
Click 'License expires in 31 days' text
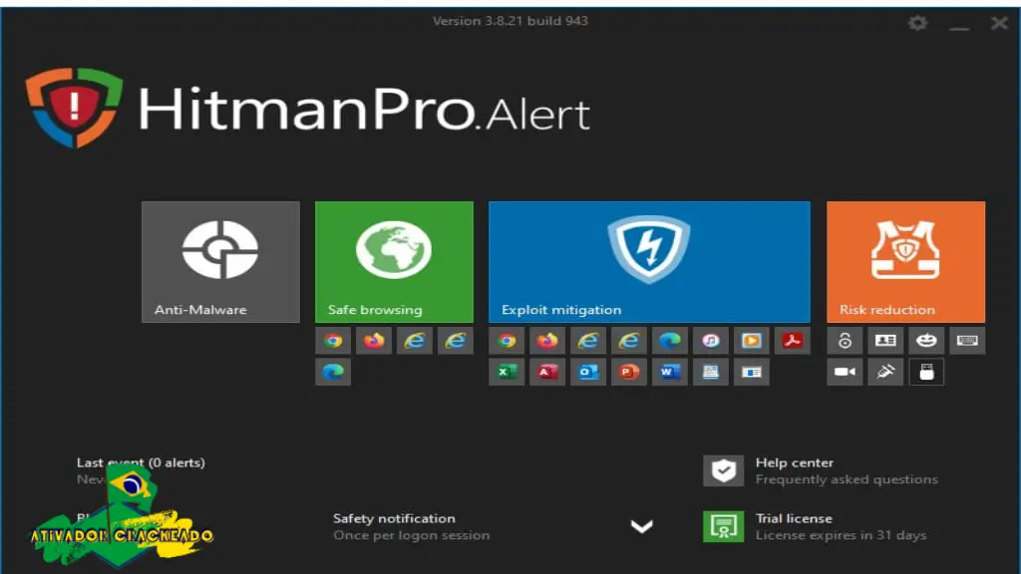[841, 535]
